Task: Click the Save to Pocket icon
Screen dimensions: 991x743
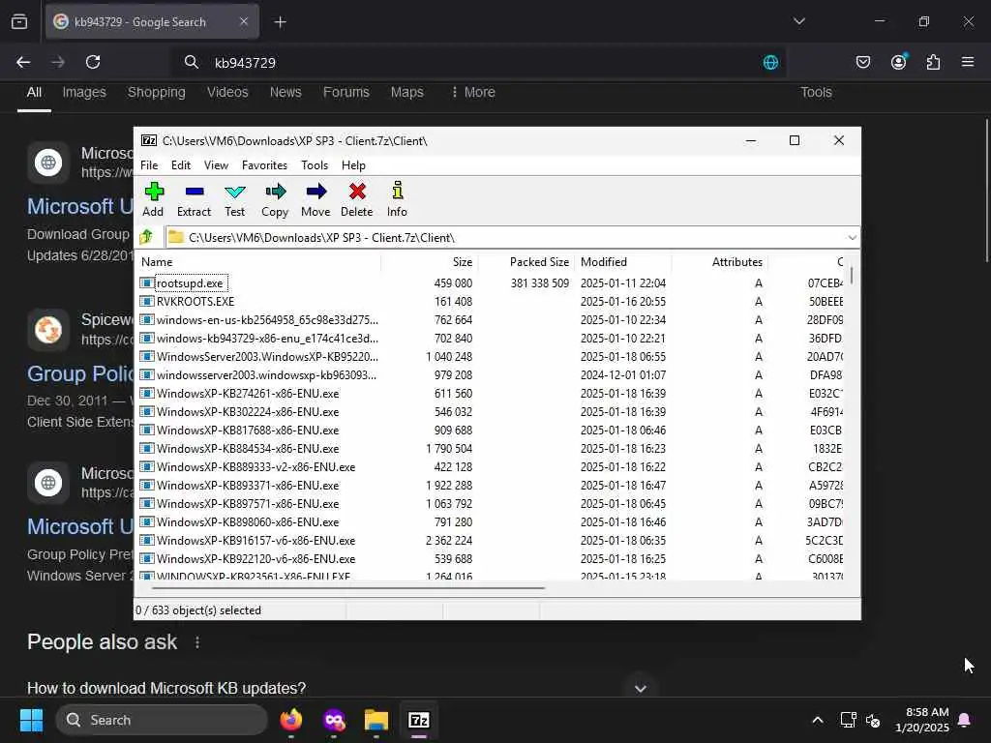Action: pos(862,62)
